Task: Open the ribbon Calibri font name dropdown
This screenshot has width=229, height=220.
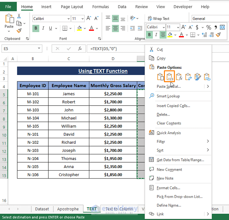Action: click(x=68, y=19)
